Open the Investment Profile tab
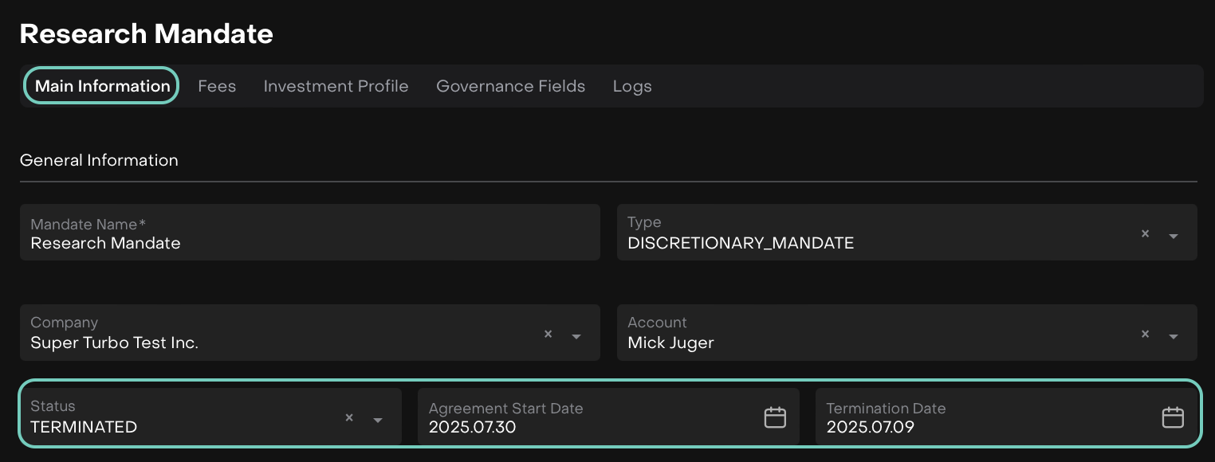Screen dimensions: 1215x462 336,86
